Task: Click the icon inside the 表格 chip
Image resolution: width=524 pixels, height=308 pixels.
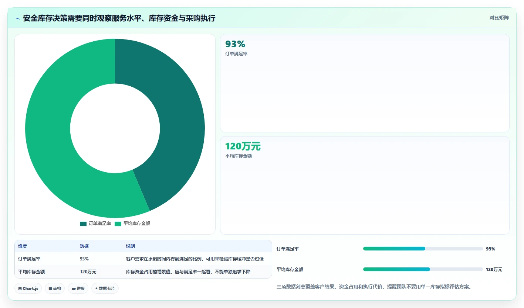Action: pos(50,289)
